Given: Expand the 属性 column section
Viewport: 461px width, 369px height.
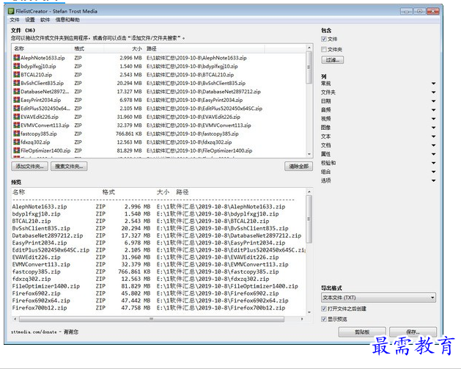Looking at the screenshot, I should 433,154.
